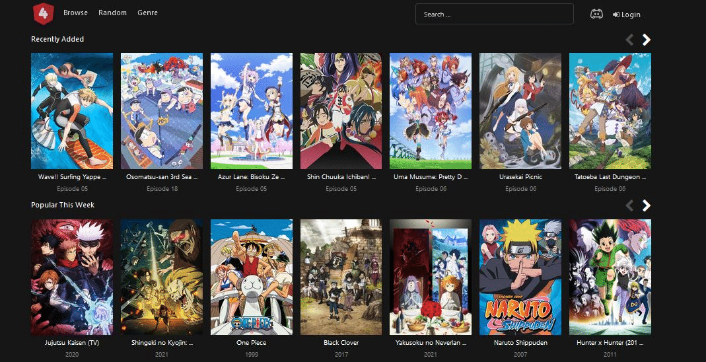This screenshot has width=706, height=362.
Task: Open the Genre menu
Action: (x=148, y=13)
